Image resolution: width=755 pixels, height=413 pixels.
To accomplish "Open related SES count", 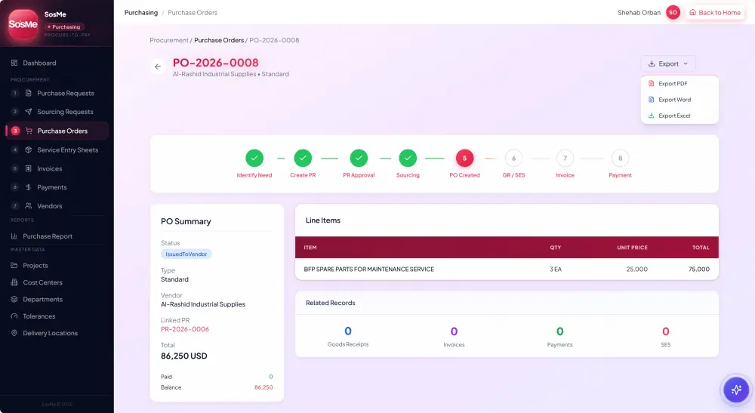I will click(x=666, y=337).
